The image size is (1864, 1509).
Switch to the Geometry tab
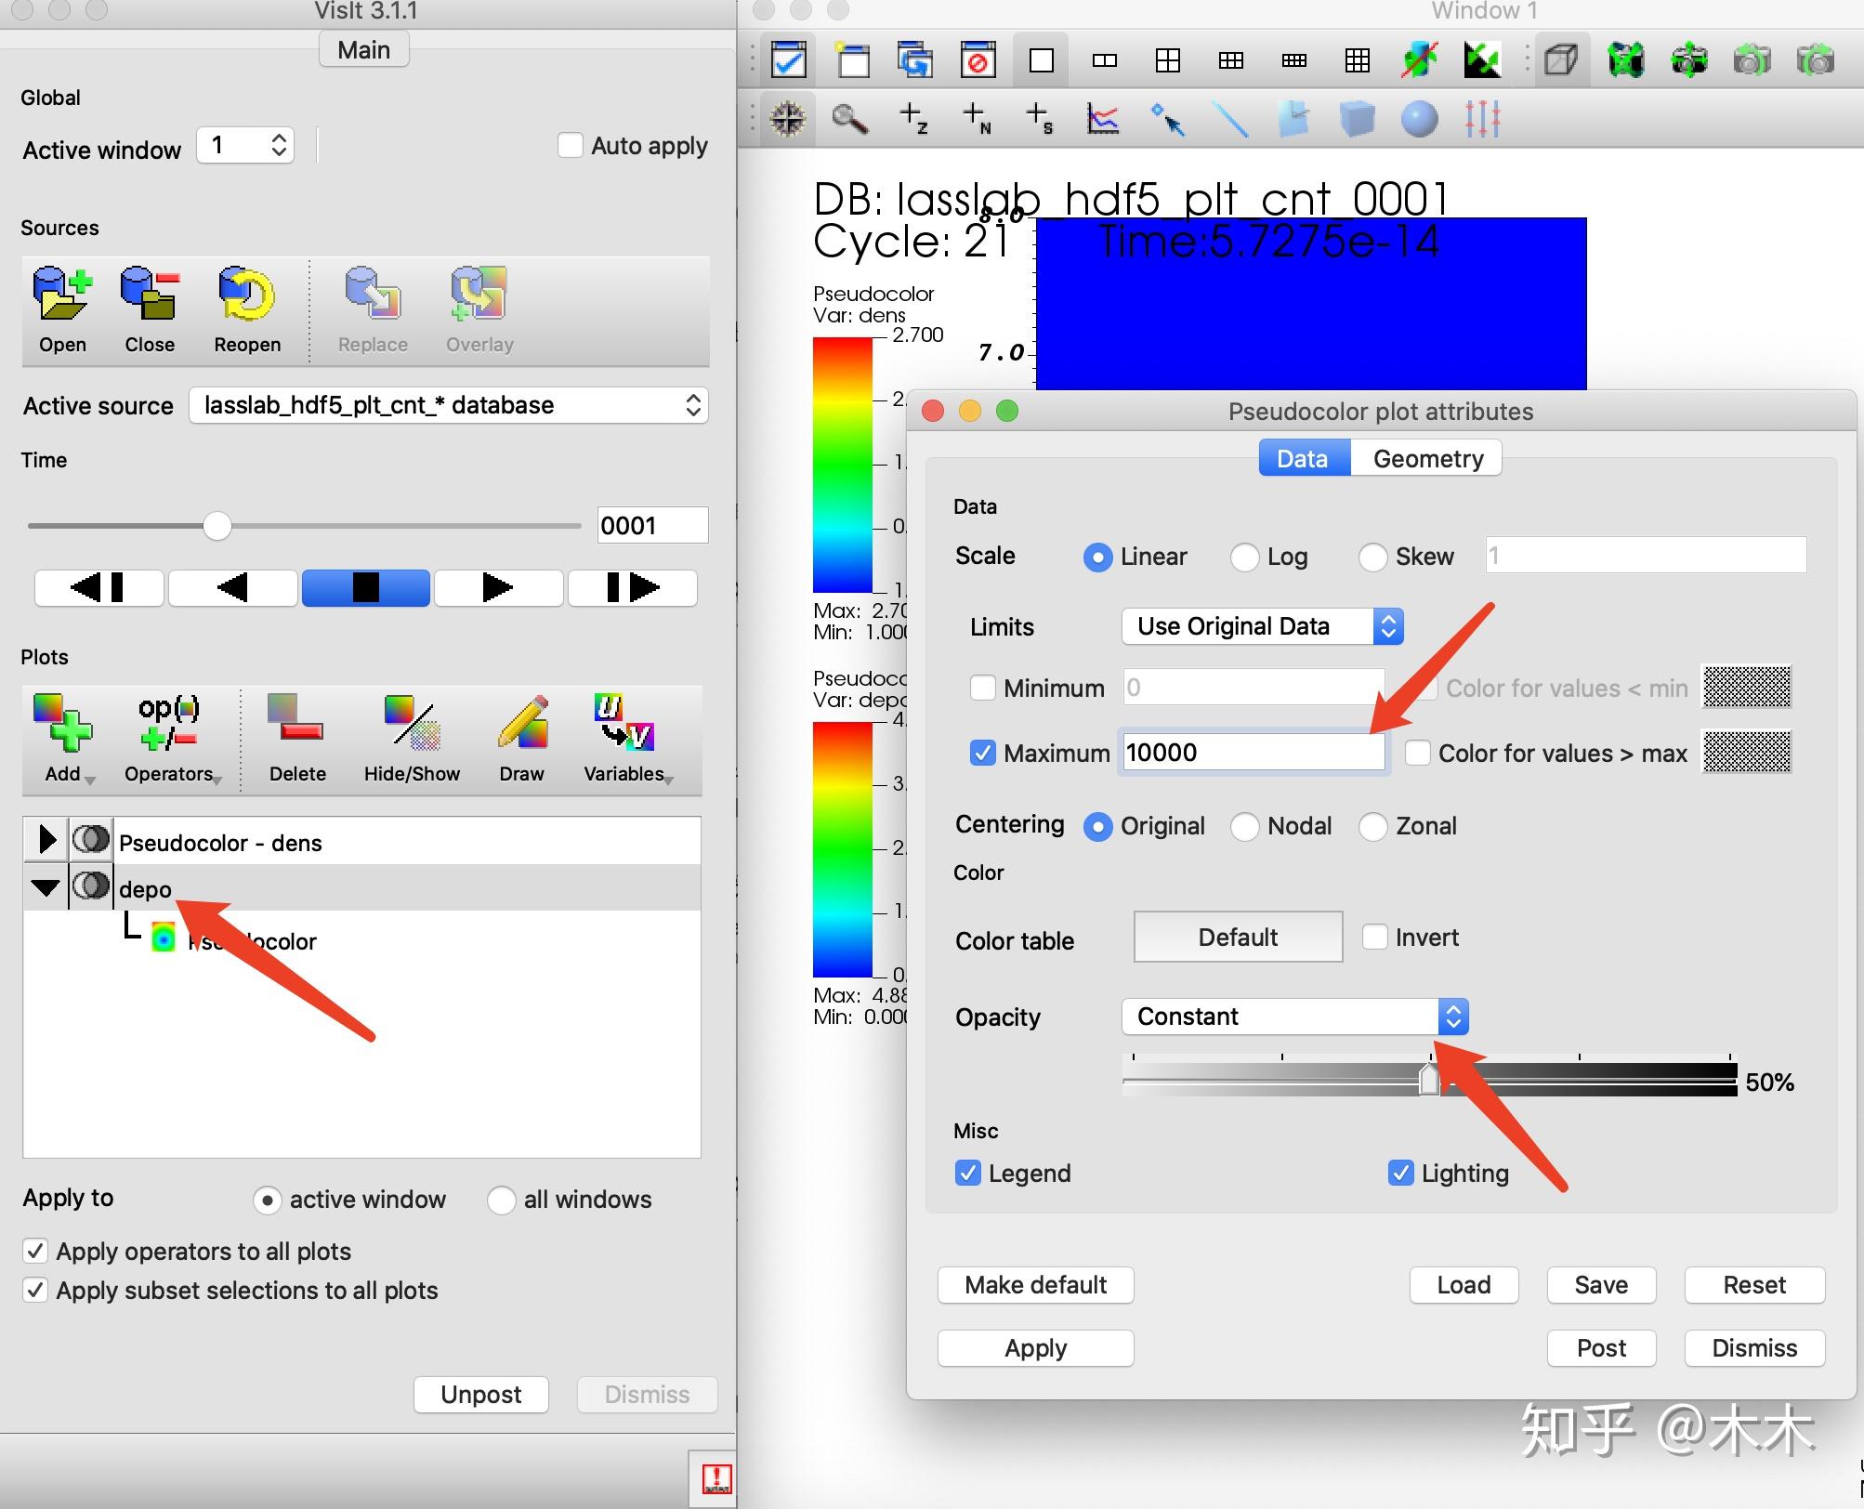point(1427,458)
